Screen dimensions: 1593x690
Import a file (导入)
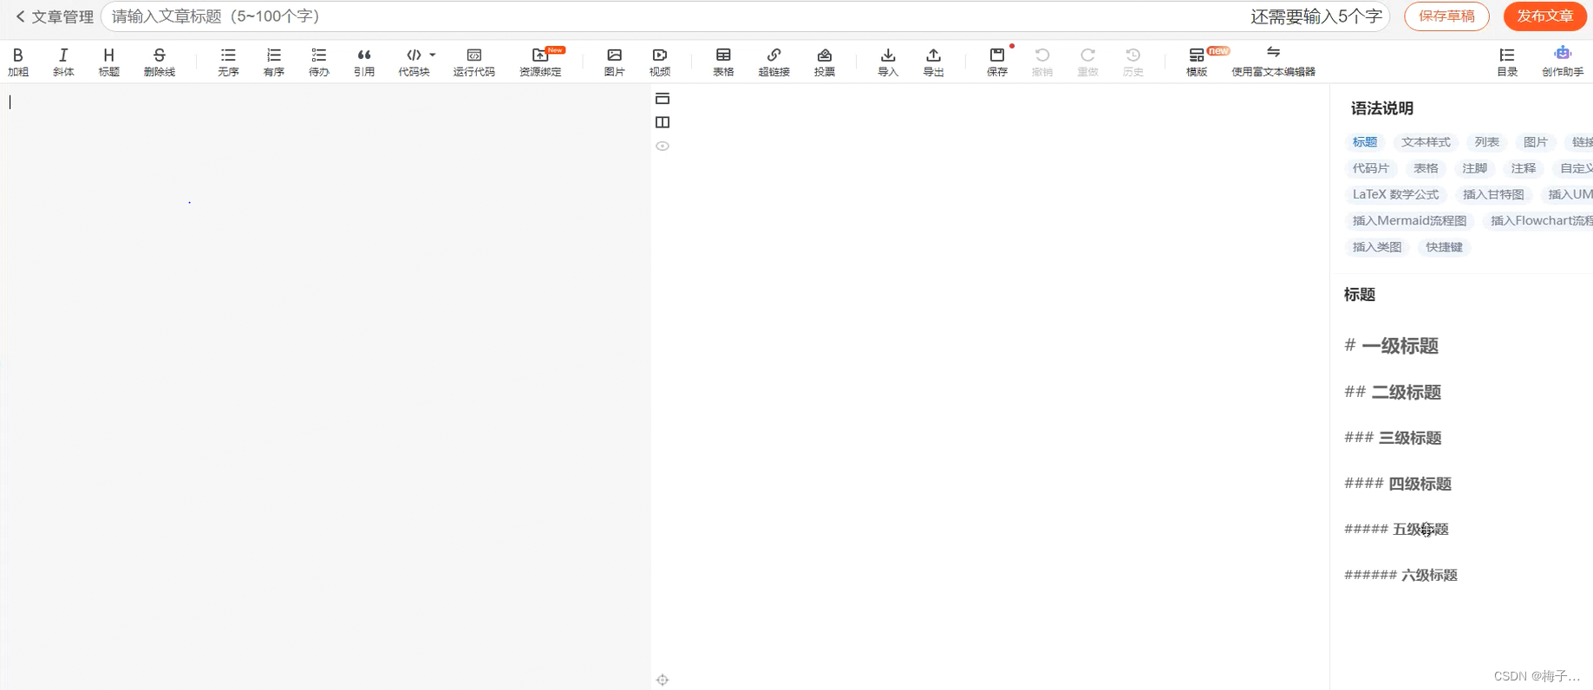click(888, 62)
